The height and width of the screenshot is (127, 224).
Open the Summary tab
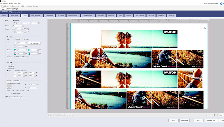tap(172, 16)
